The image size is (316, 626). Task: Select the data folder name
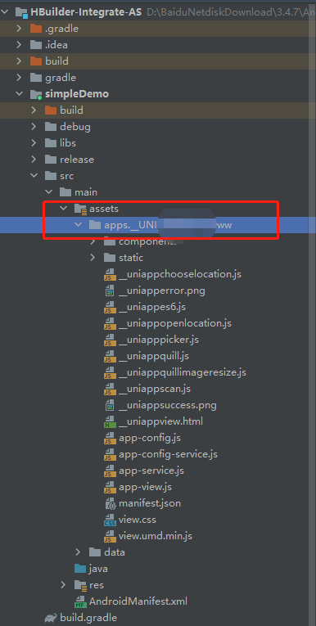point(115,552)
